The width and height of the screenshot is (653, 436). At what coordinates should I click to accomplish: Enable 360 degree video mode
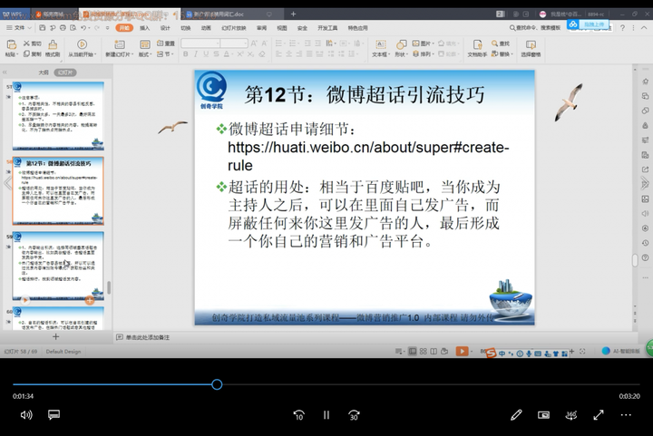(x=571, y=415)
